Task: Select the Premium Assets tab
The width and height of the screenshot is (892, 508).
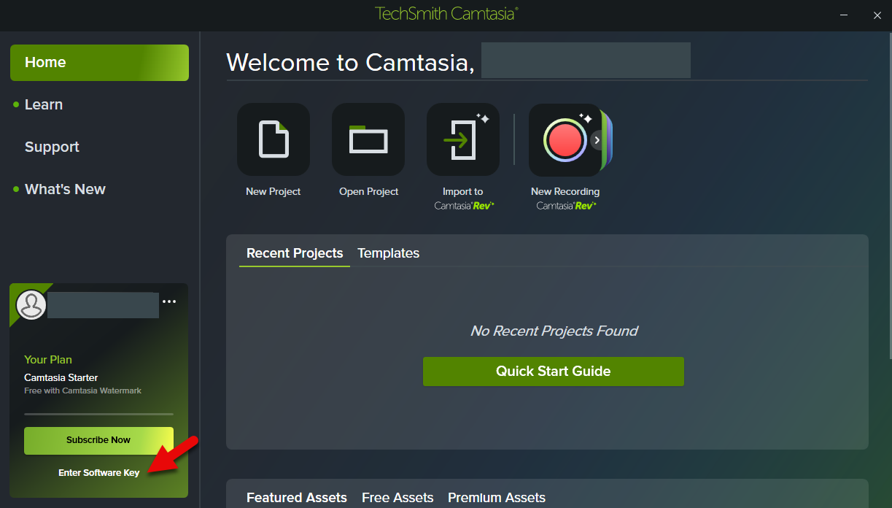Action: coord(497,498)
